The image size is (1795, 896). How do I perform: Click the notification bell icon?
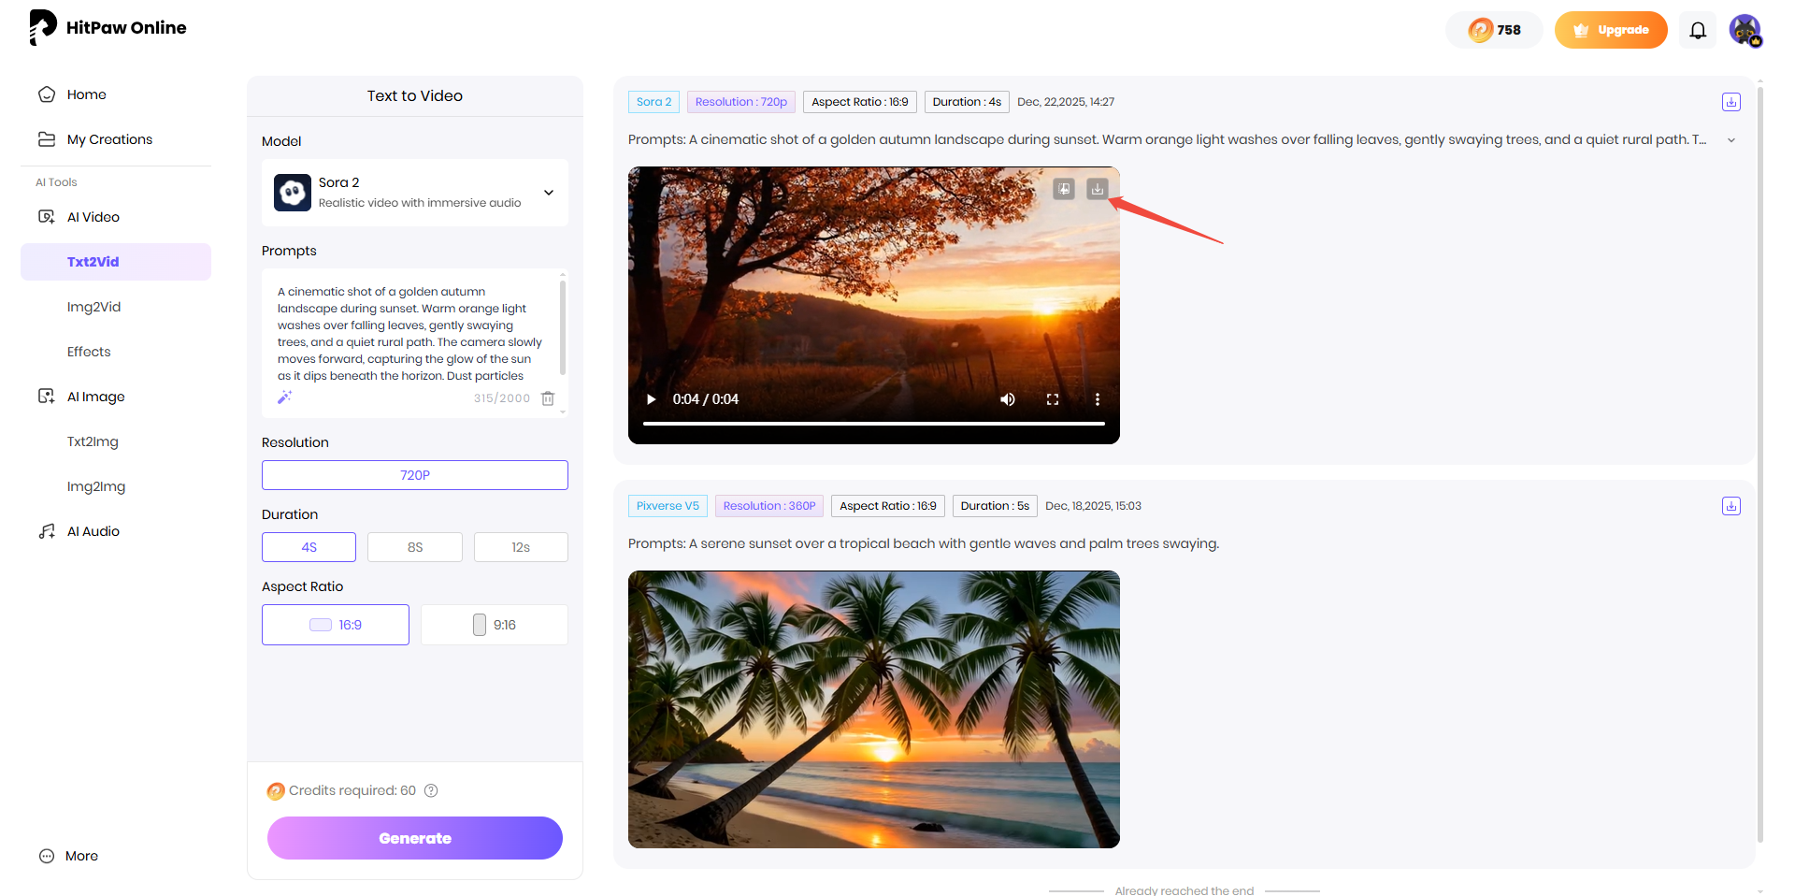pos(1698,30)
